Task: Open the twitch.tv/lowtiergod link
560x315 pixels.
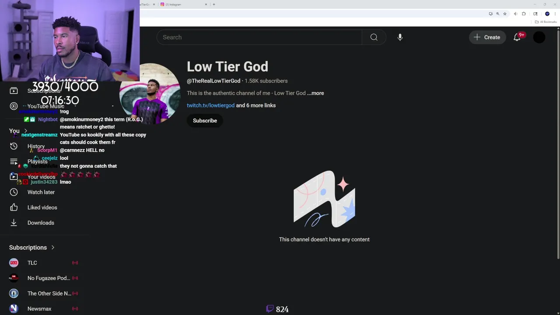Action: [210, 105]
